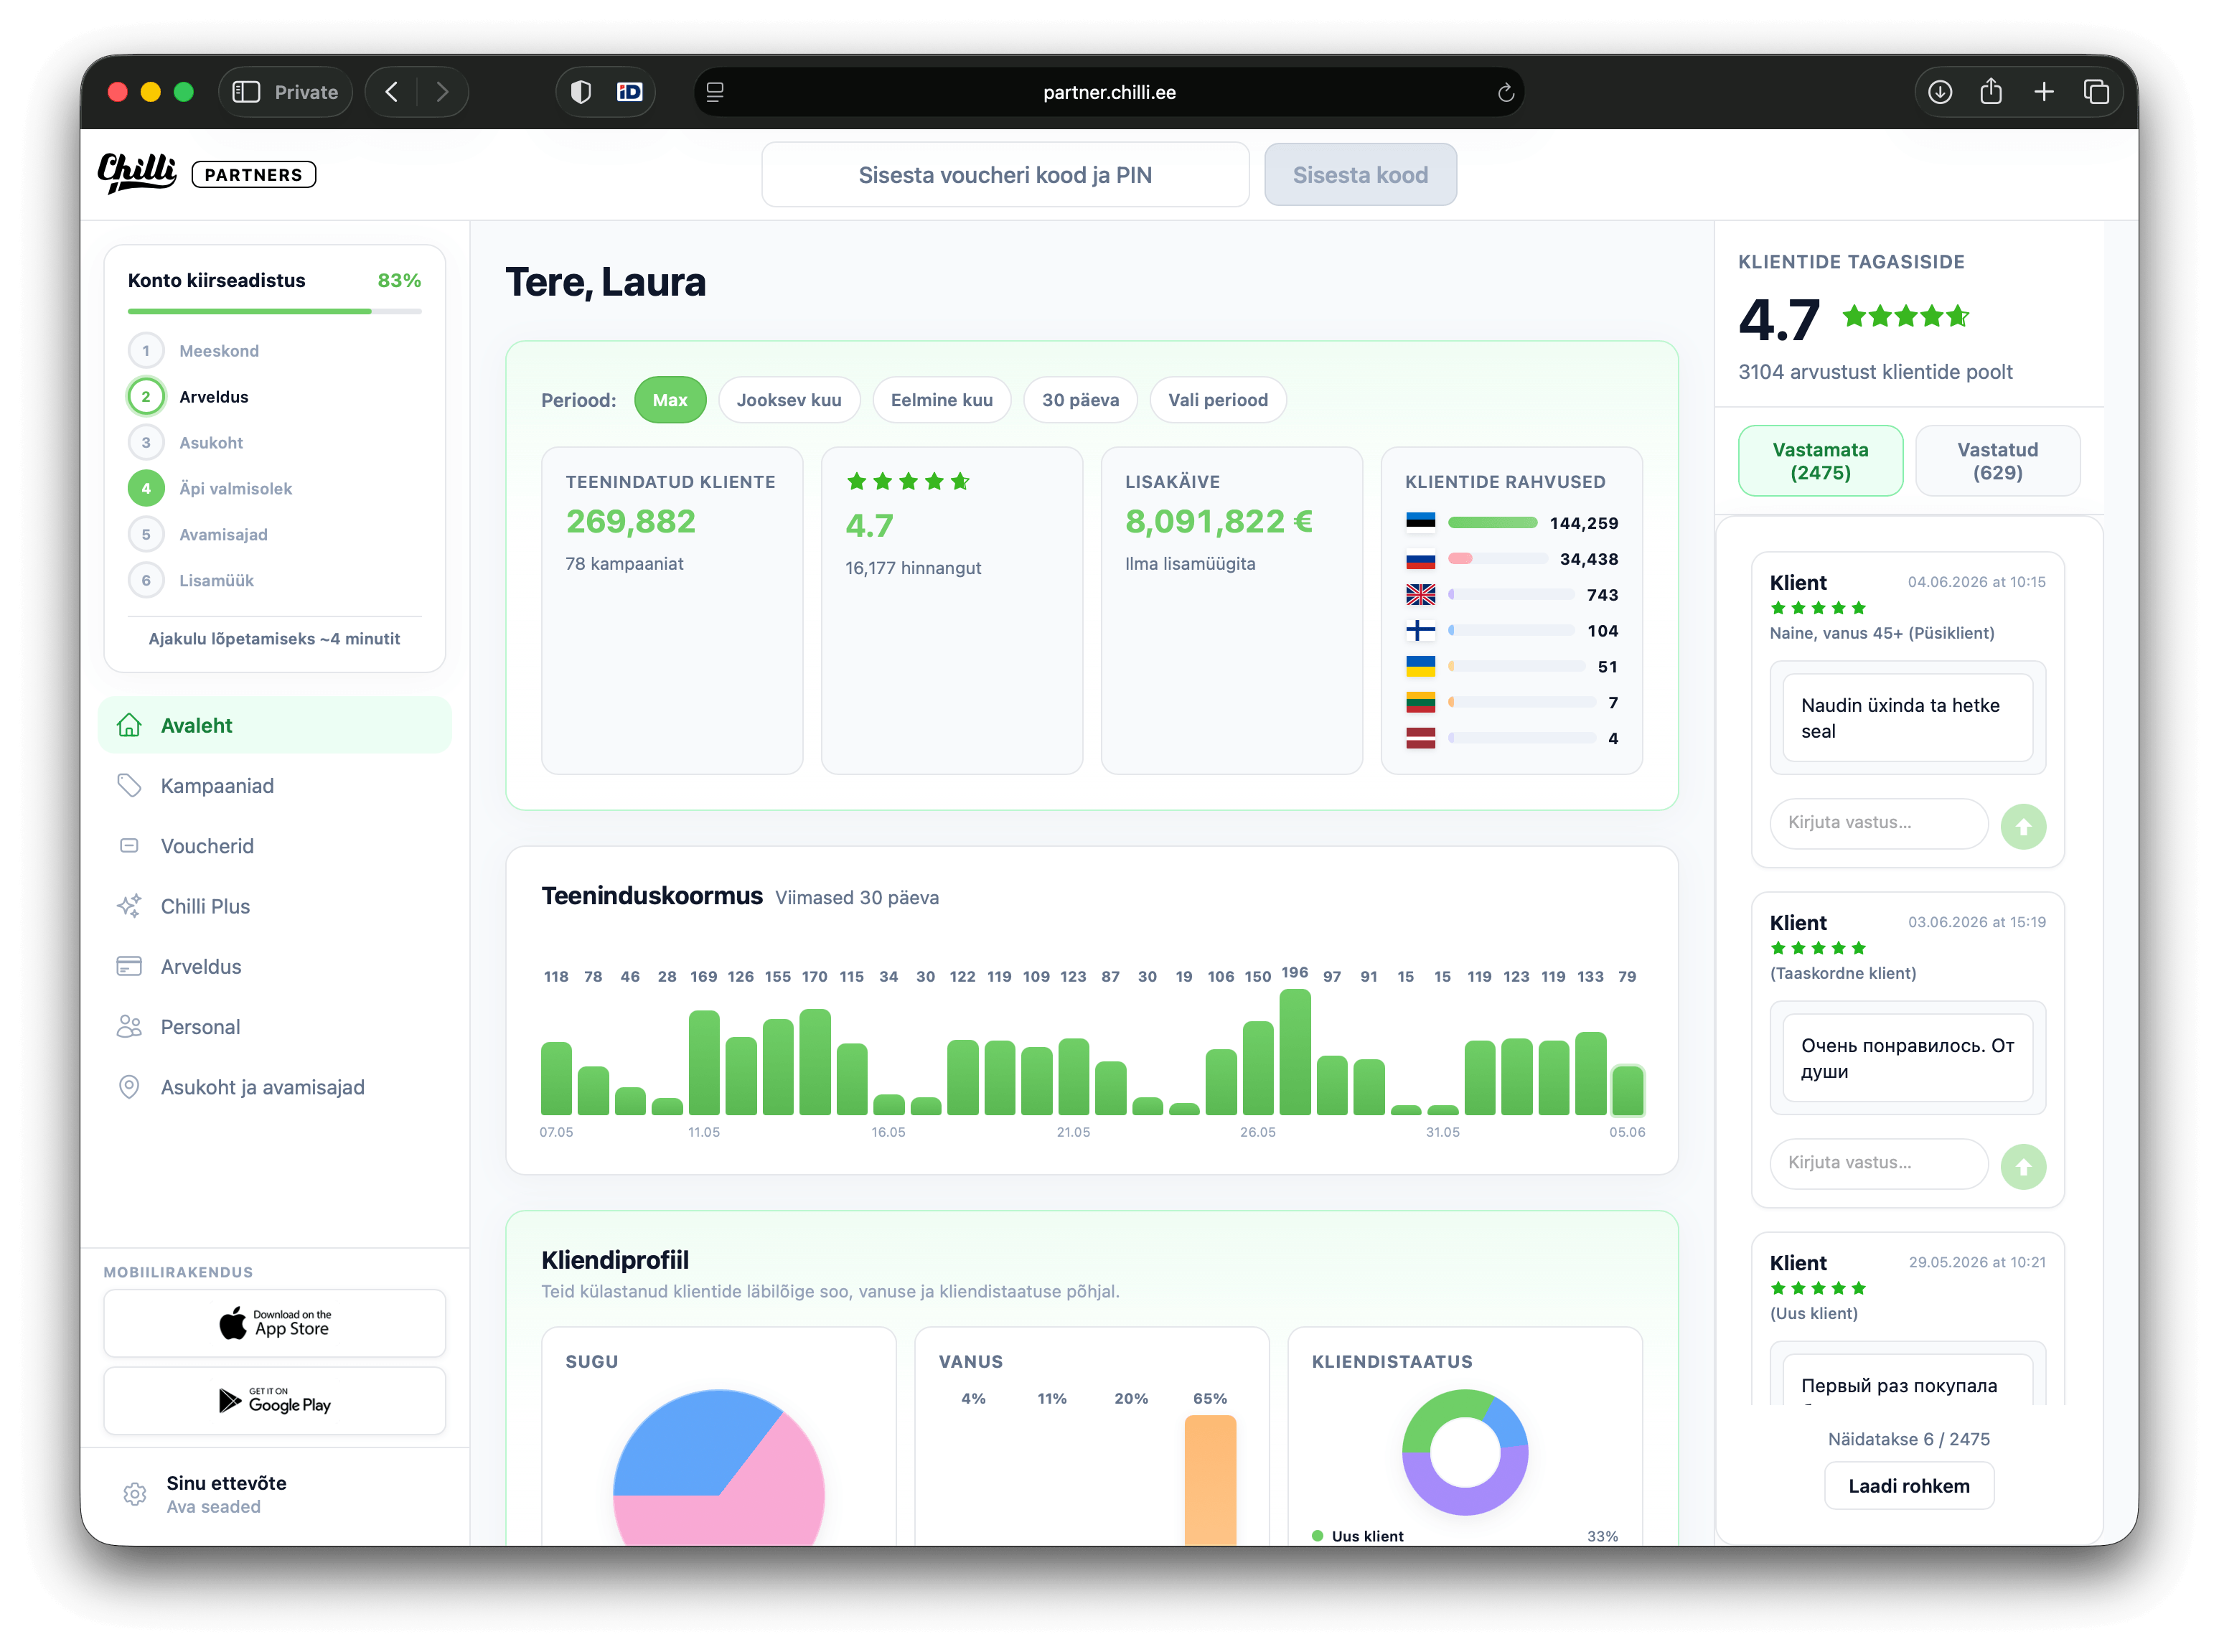Click Sisesta kood button
The width and height of the screenshot is (2219, 1652).
(1360, 175)
